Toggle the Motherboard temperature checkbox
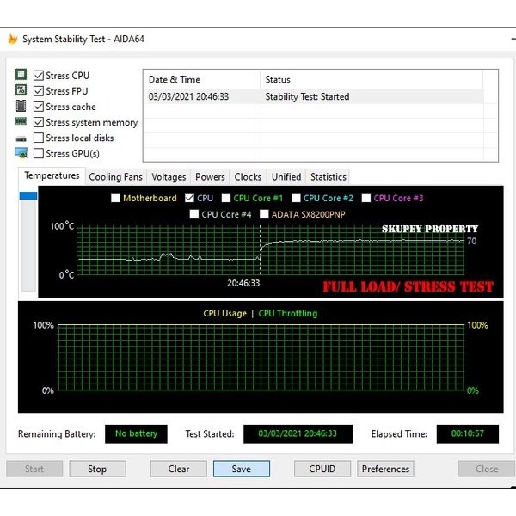The height and width of the screenshot is (516, 516). tap(116, 198)
